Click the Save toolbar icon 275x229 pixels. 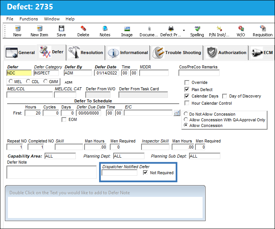point(61,28)
